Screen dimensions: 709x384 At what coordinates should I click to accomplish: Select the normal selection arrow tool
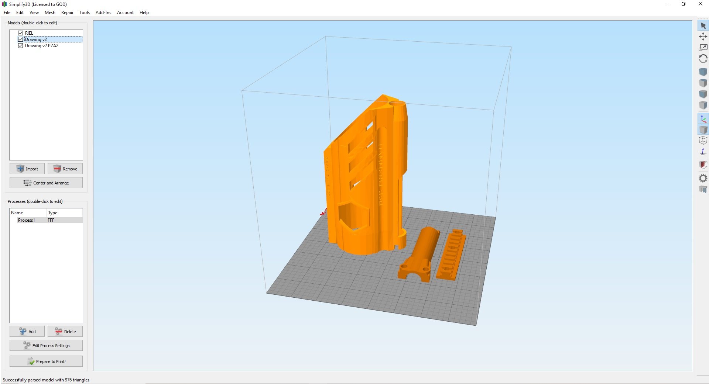[x=703, y=26]
